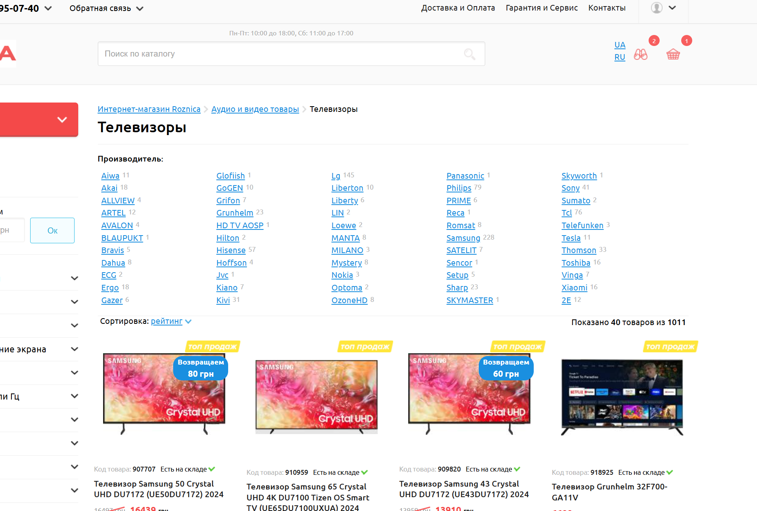The height and width of the screenshot is (511, 757).
Task: Expand the phone number dropdown chevron
Action: coord(48,8)
